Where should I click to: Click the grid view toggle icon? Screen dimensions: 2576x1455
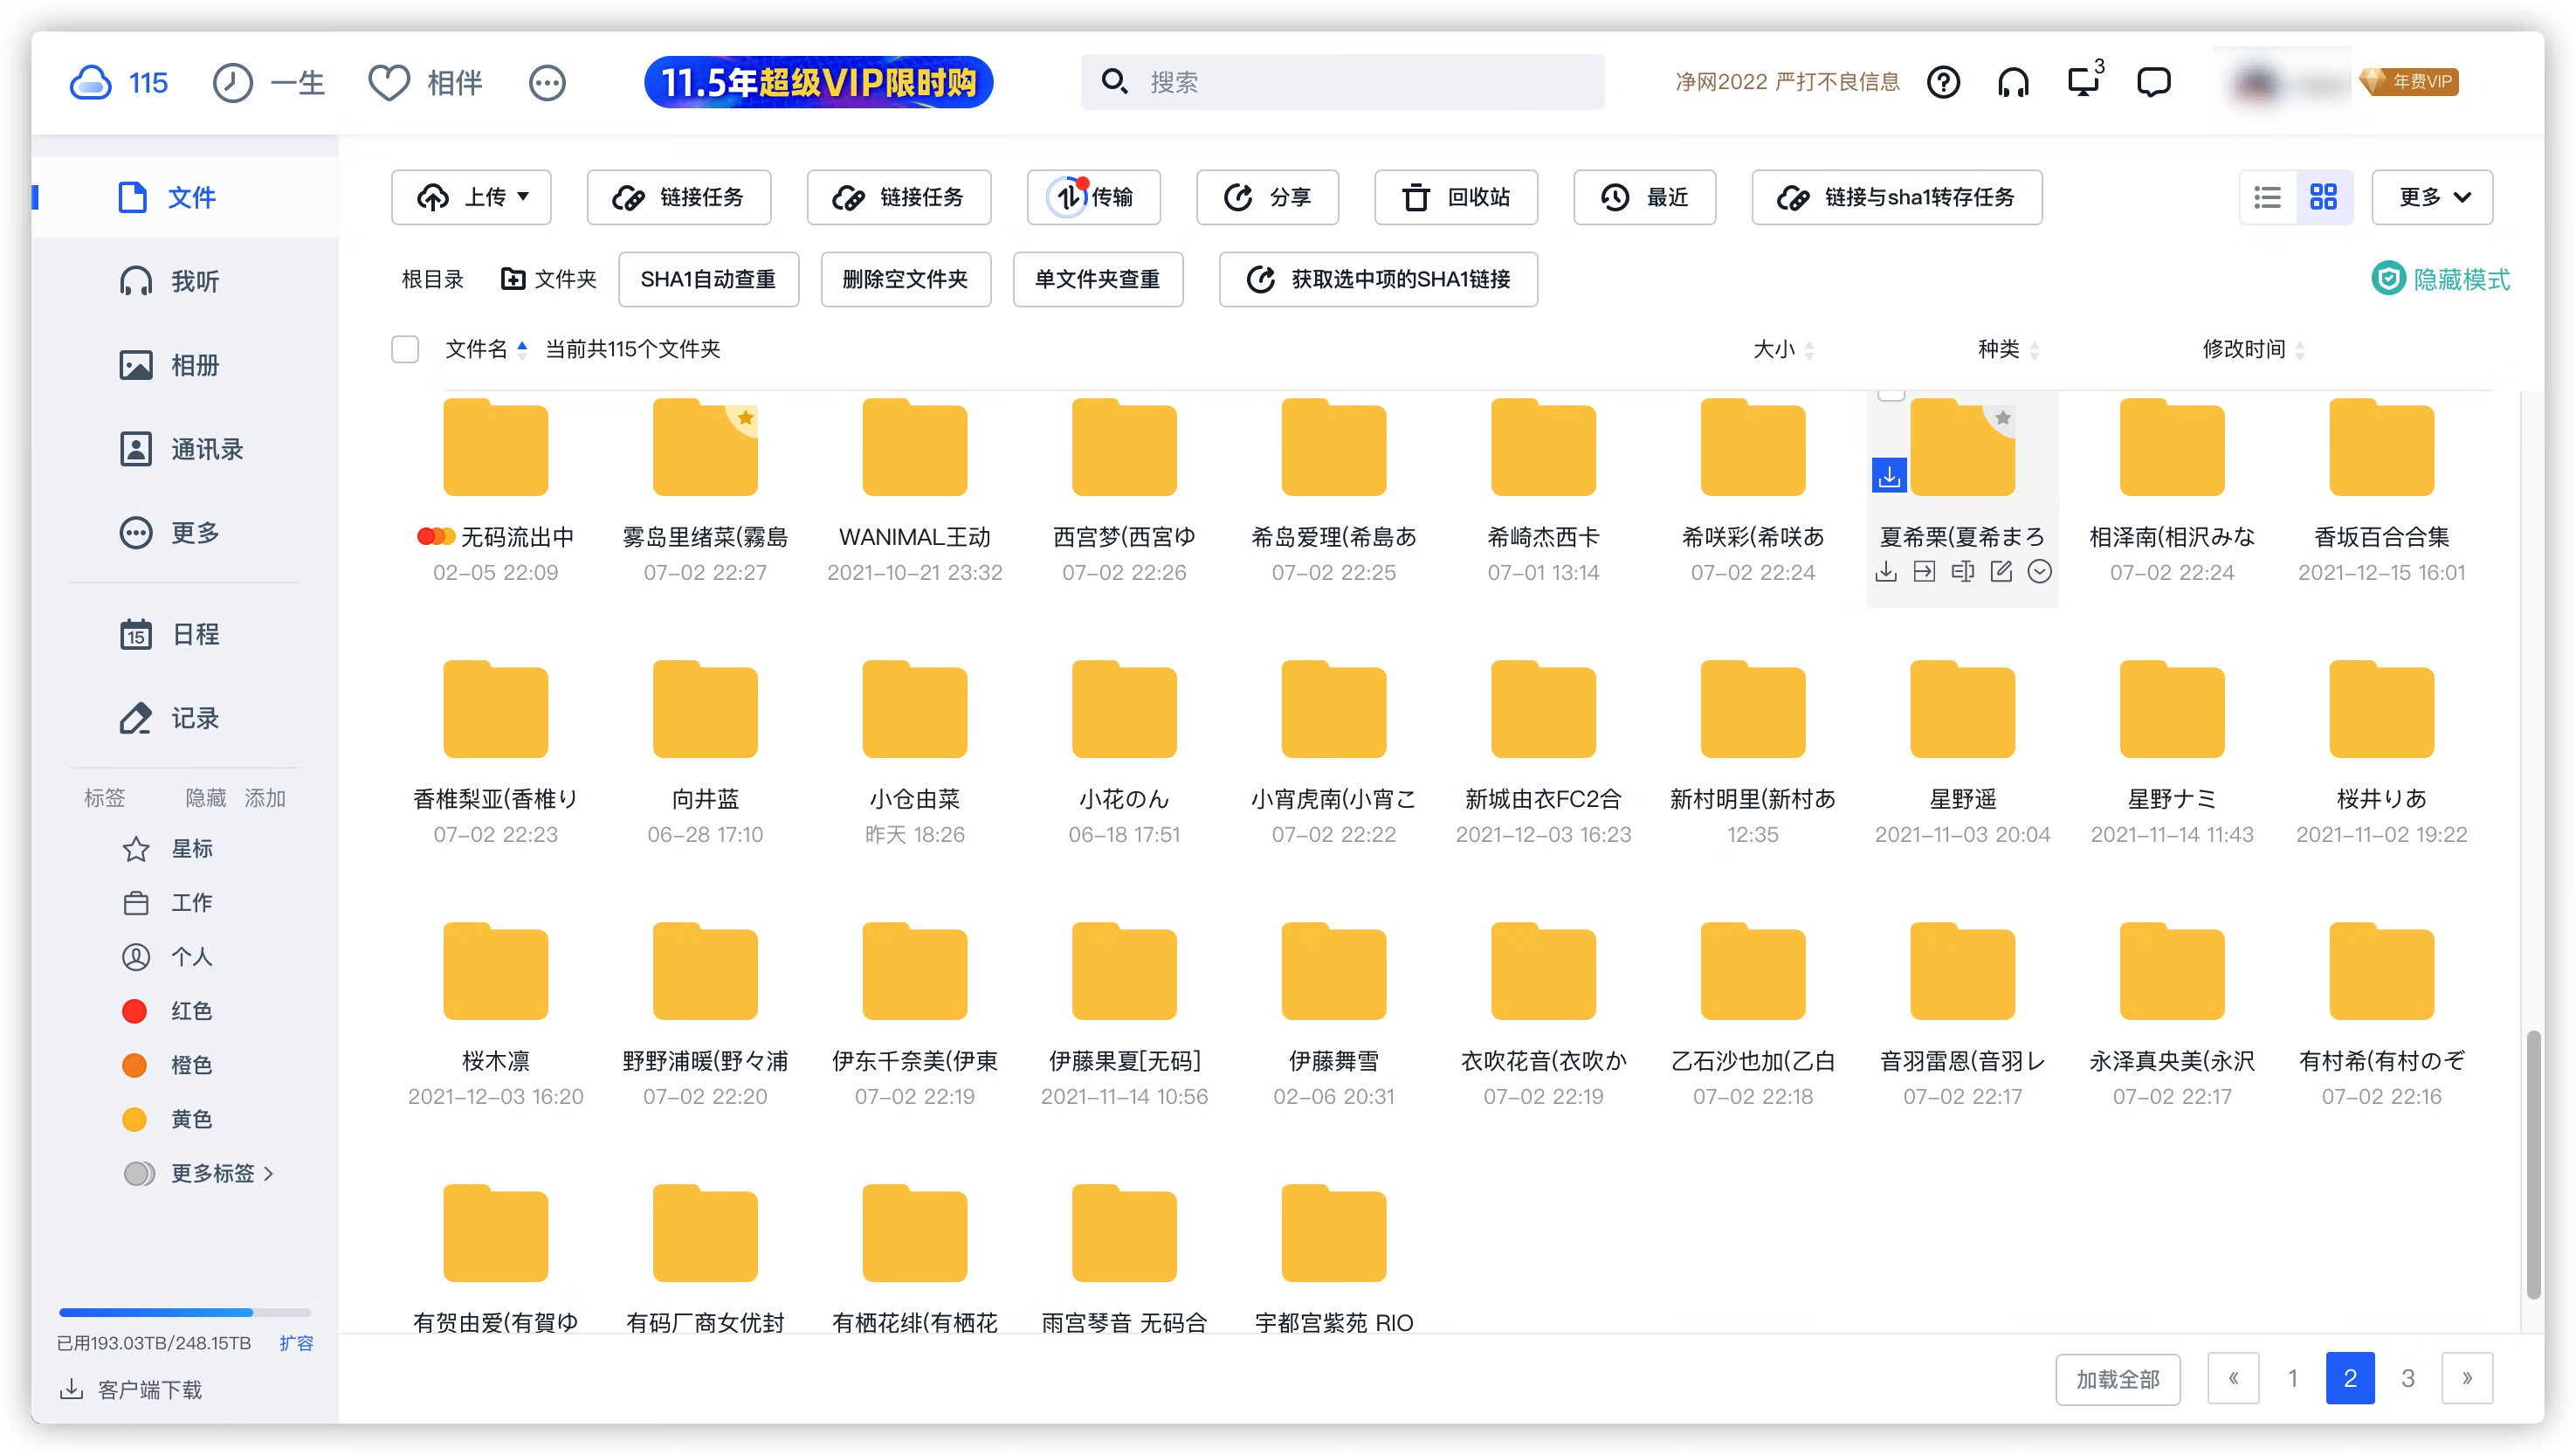click(2321, 197)
